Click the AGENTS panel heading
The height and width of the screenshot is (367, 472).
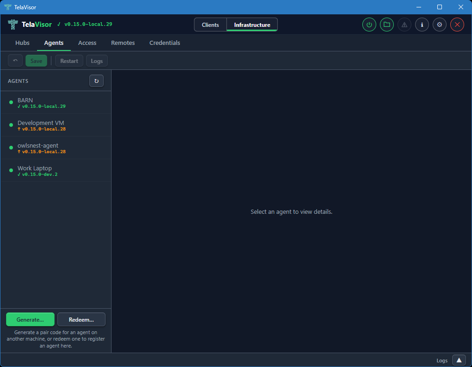[x=18, y=81]
